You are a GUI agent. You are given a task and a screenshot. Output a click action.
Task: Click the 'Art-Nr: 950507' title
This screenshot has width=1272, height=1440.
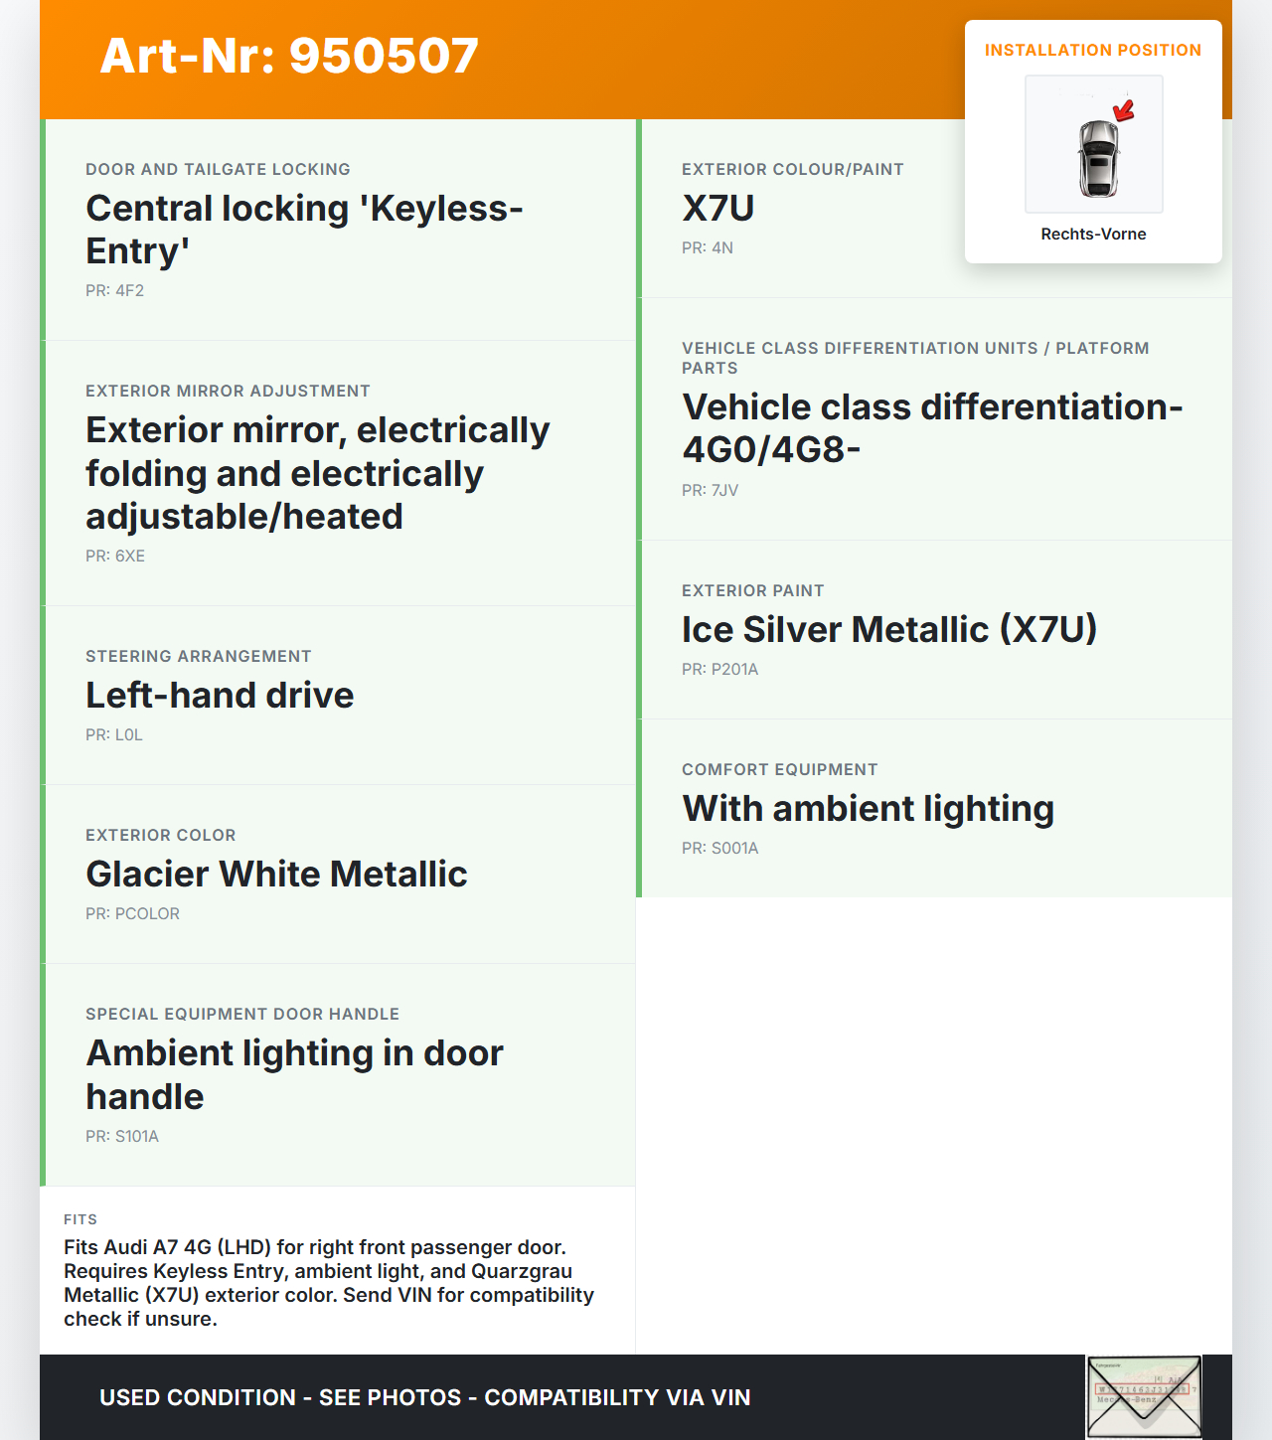289,57
